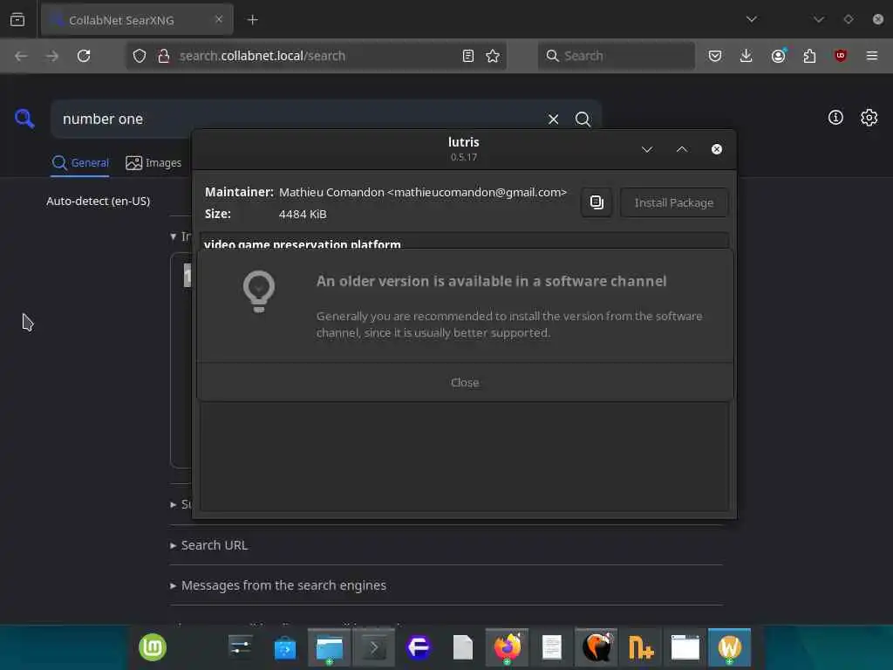Open the tracking protection shield icon
The image size is (893, 670).
point(140,56)
